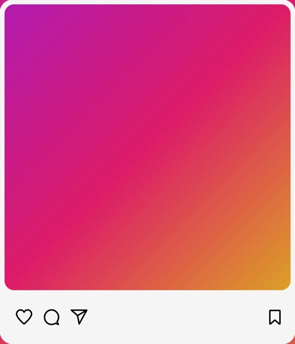Tap the heart outline to favorite
The image size is (295, 344).
click(24, 317)
